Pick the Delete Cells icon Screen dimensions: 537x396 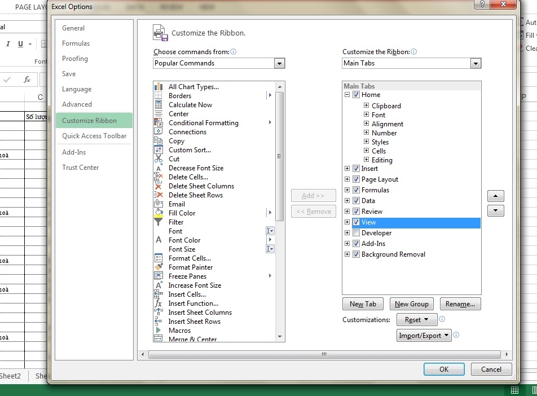pos(158,177)
